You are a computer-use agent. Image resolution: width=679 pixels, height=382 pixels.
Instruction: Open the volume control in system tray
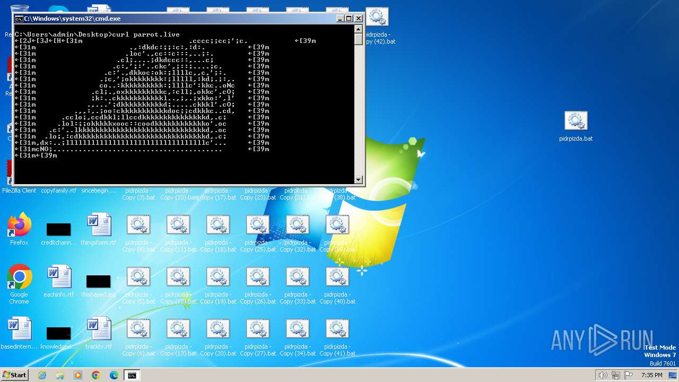(x=603, y=375)
